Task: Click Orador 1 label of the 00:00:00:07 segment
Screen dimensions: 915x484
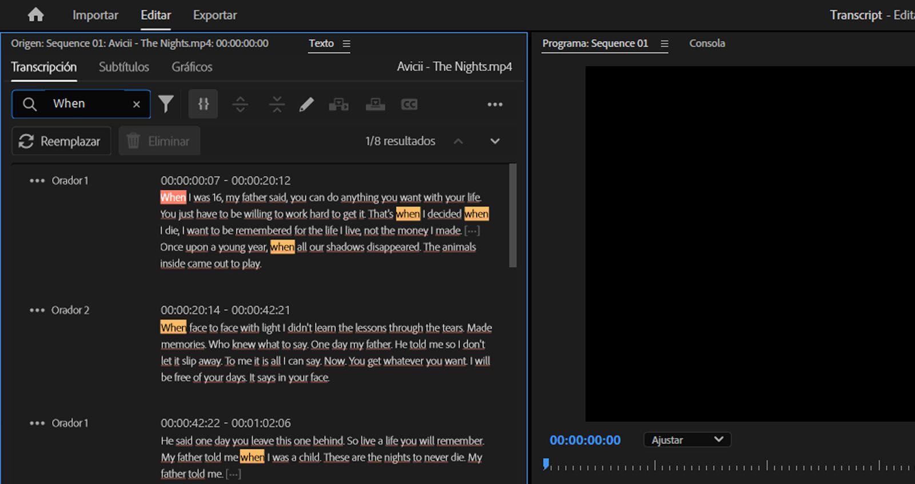Action: coord(70,181)
